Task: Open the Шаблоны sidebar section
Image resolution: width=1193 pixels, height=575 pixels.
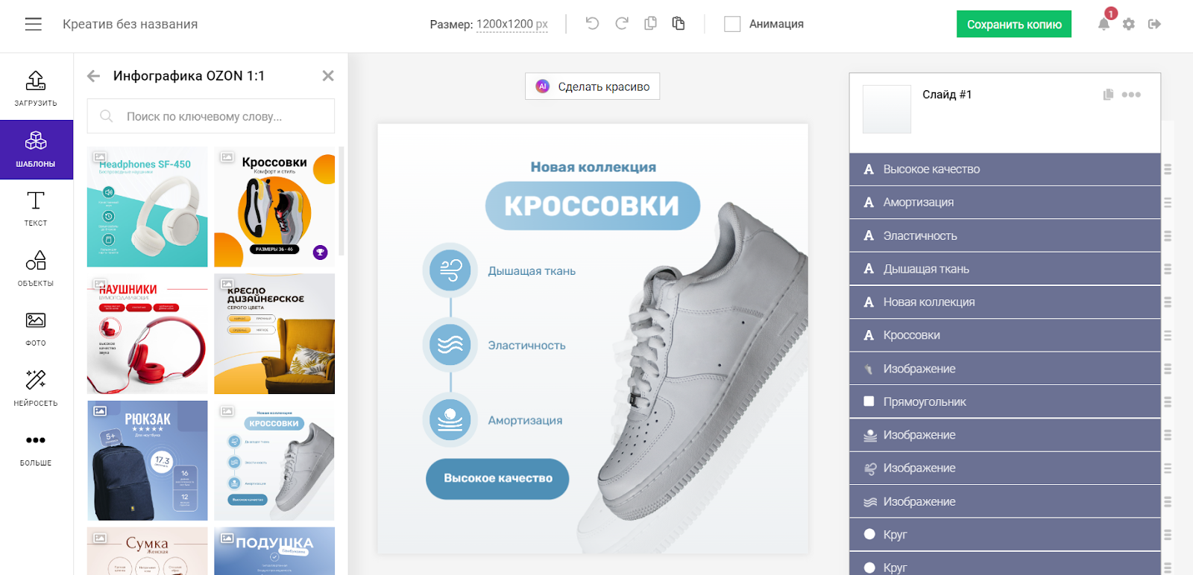Action: (36, 150)
